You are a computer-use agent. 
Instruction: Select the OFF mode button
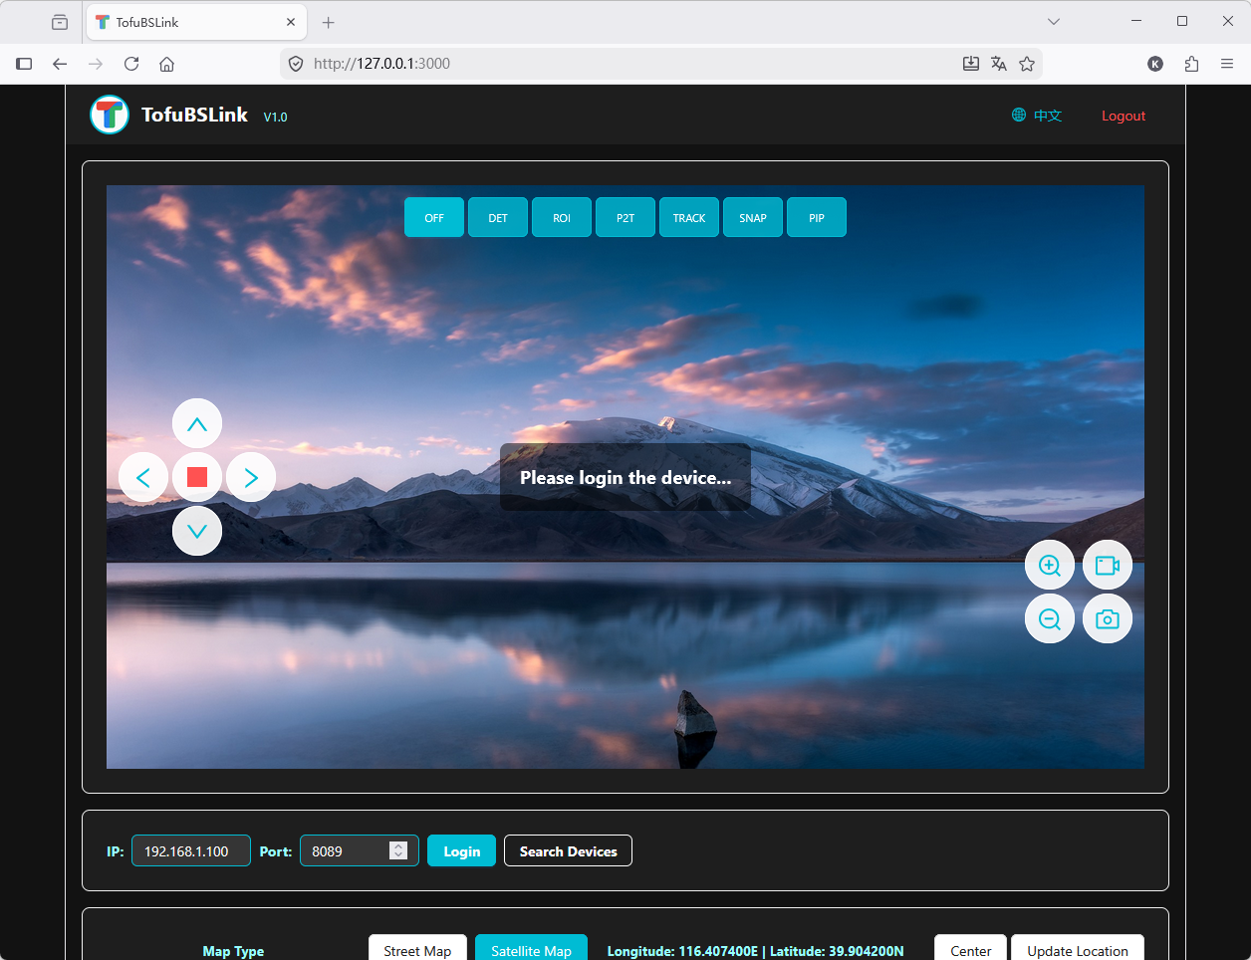pyautogui.click(x=434, y=218)
